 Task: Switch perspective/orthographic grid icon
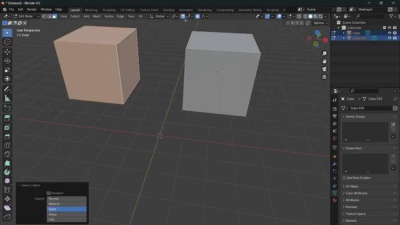(324, 77)
